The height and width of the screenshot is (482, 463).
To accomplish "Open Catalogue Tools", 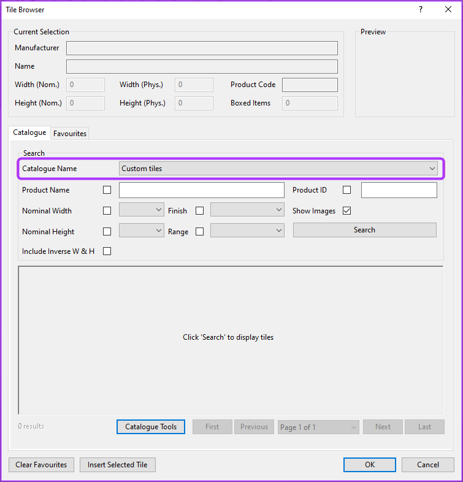I will tap(151, 427).
